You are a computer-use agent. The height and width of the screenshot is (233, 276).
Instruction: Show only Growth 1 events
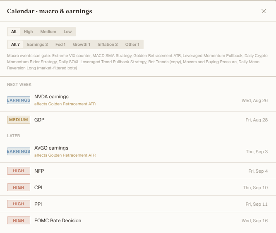[82, 45]
